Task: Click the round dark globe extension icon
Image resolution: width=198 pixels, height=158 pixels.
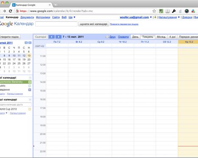Action: (187, 11)
